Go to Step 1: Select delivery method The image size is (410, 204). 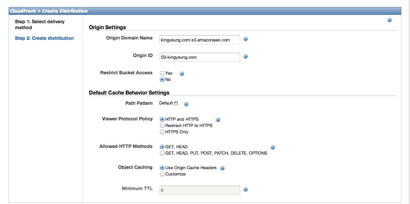pyautogui.click(x=40, y=25)
